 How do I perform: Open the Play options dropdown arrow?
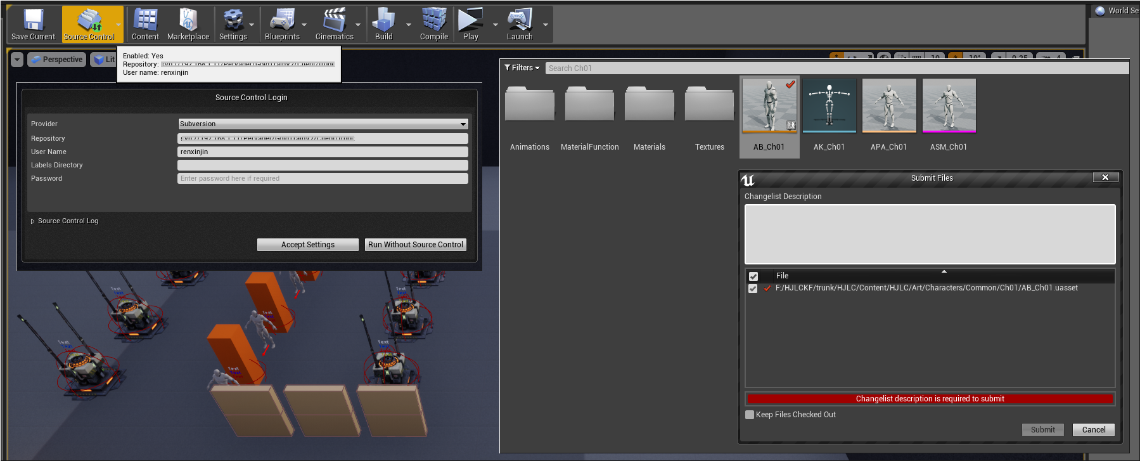[x=496, y=25]
